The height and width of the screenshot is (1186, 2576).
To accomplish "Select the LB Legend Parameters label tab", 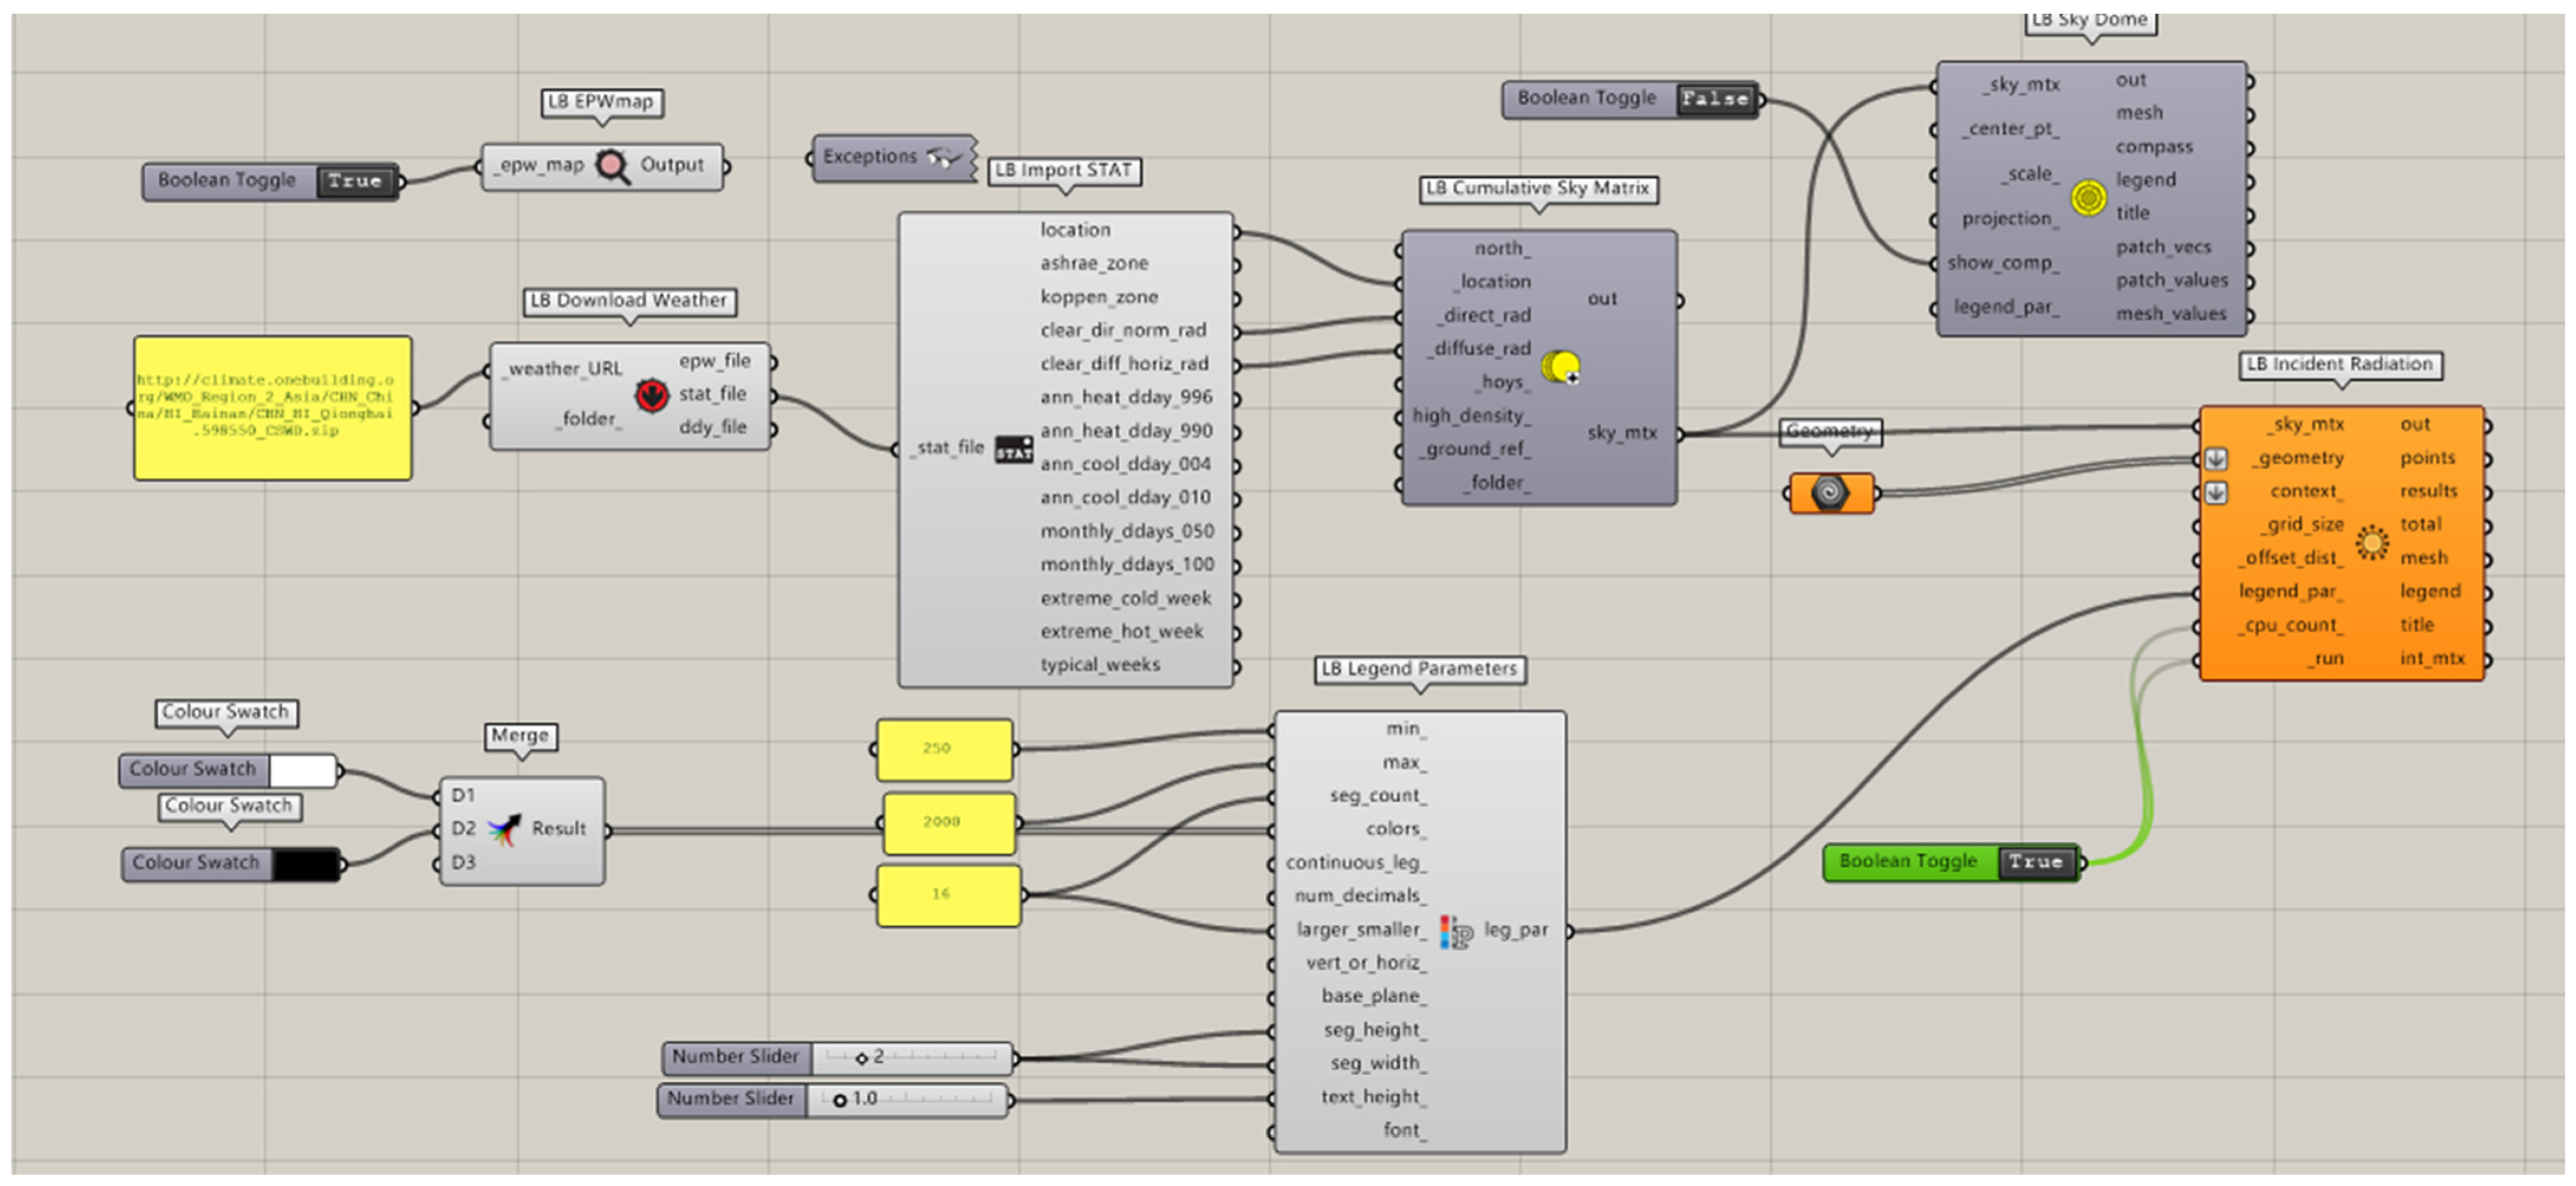I will tap(1419, 669).
